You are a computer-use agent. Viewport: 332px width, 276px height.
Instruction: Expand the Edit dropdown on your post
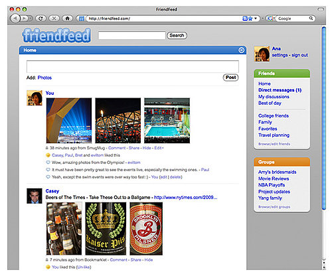pos(159,148)
